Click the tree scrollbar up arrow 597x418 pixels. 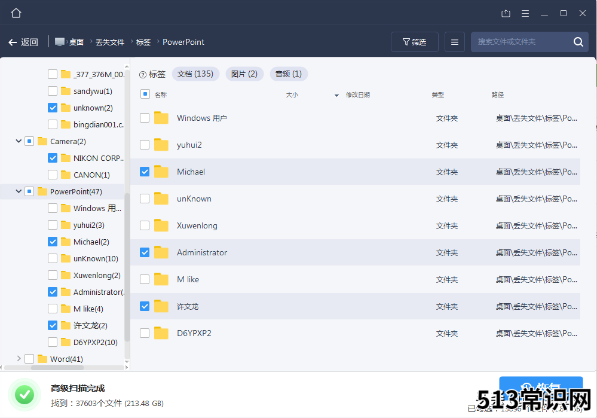[x=127, y=66]
